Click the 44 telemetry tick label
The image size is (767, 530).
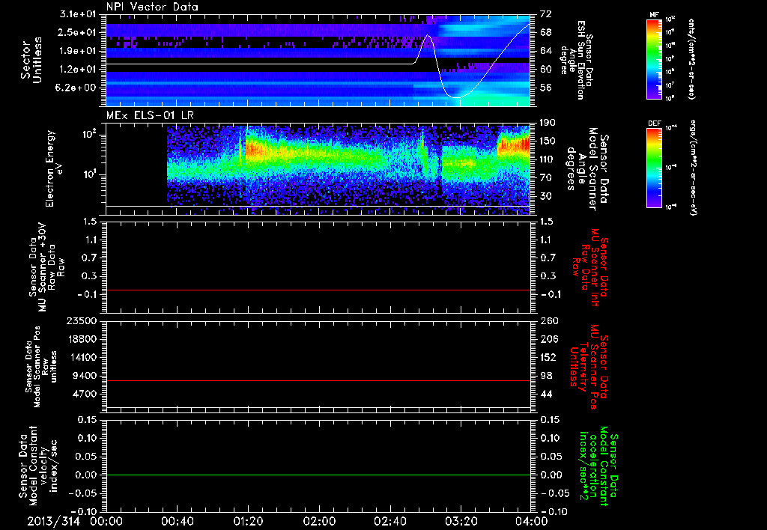tap(545, 394)
